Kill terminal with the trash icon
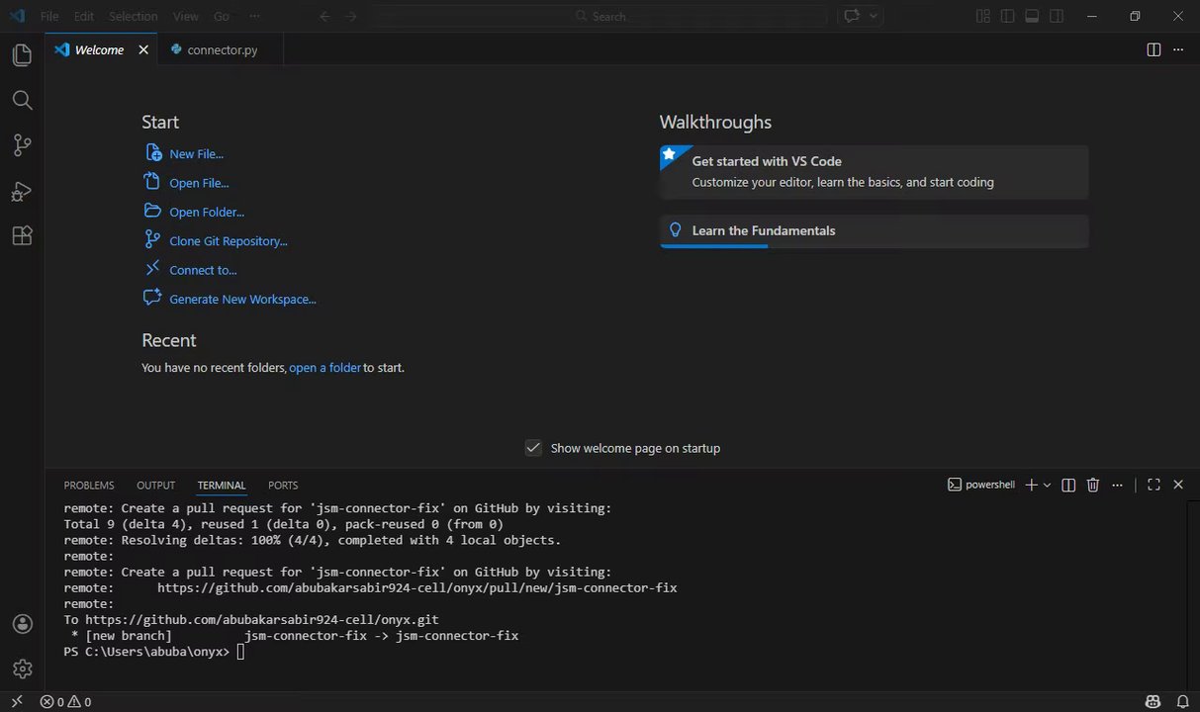The image size is (1200, 712). (x=1093, y=485)
